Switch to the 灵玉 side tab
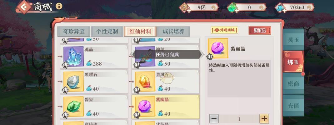Viewport: 334px width, 125px height. pos(293,40)
